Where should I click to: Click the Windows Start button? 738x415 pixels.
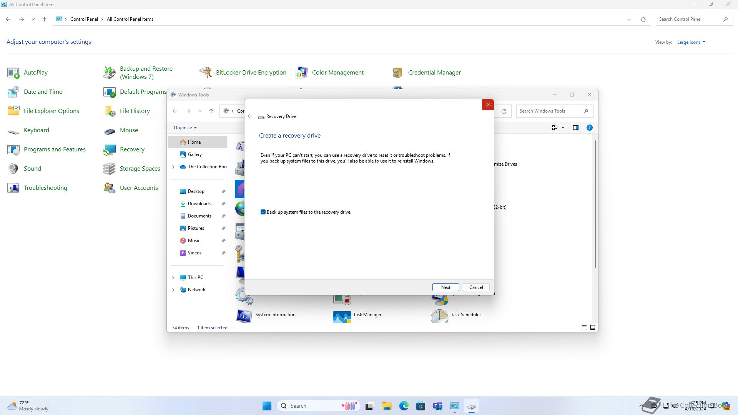pyautogui.click(x=267, y=406)
